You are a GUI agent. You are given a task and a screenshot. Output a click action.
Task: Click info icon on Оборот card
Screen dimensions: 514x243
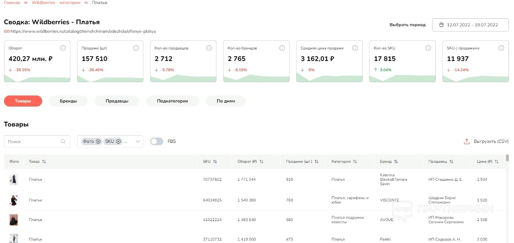pyautogui.click(x=63, y=48)
